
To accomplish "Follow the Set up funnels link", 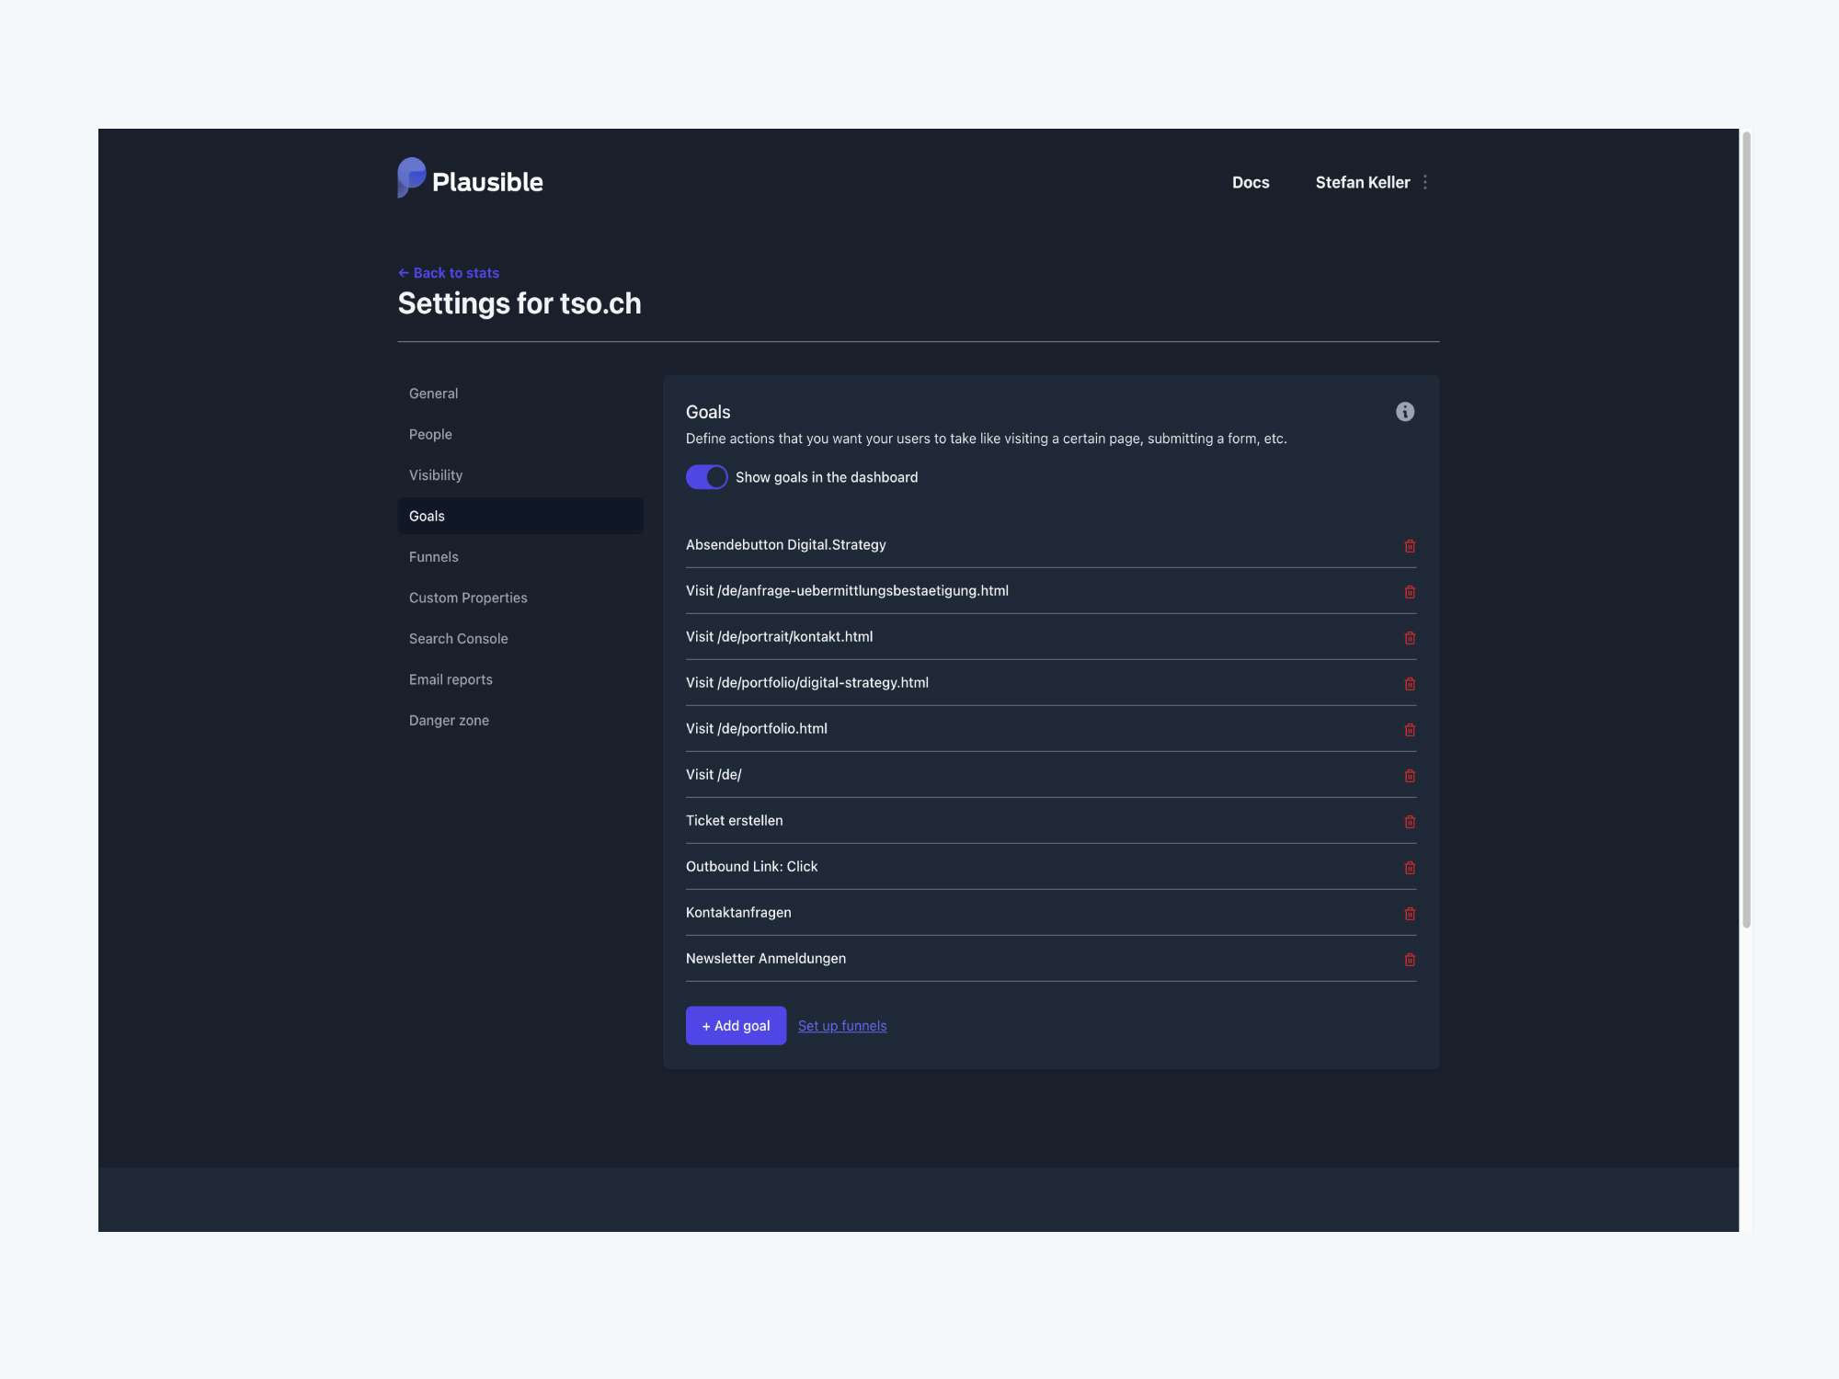I will (x=842, y=1026).
